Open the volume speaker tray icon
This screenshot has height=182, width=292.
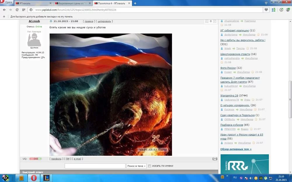(x=251, y=178)
